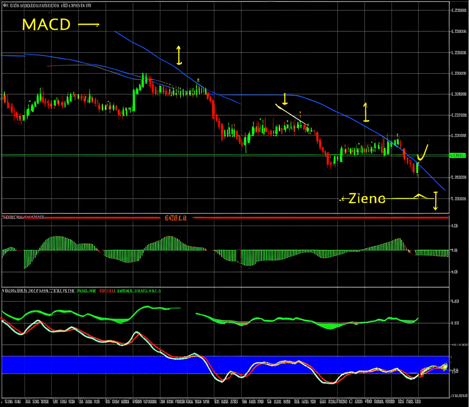Select the yellow marker at stochastic panel's right end
Image resolution: width=469 pixels, height=407 pixels.
(443, 366)
